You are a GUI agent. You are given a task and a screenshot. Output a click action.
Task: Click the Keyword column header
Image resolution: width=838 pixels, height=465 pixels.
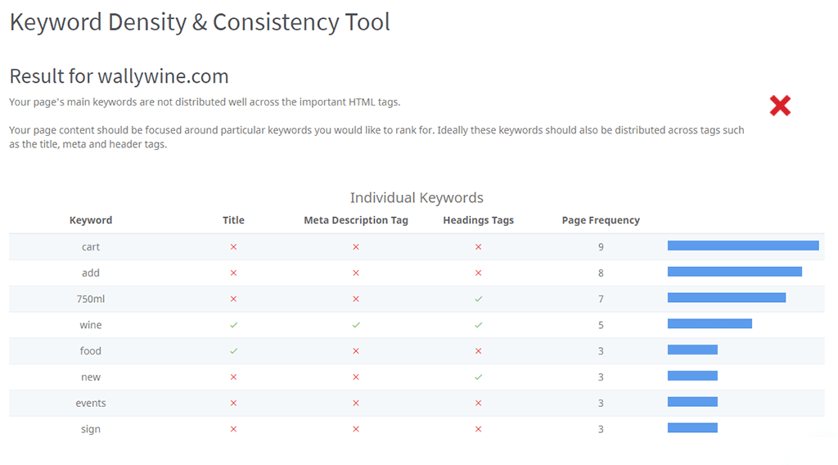91,220
